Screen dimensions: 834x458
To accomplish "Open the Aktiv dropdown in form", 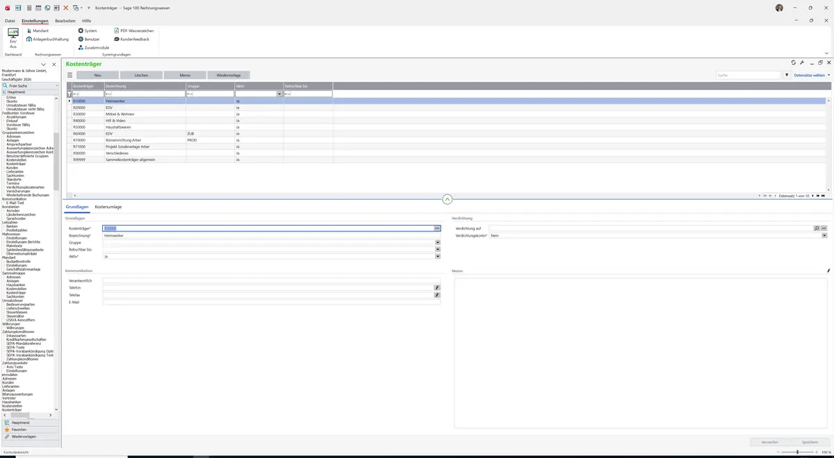I will [x=438, y=257].
